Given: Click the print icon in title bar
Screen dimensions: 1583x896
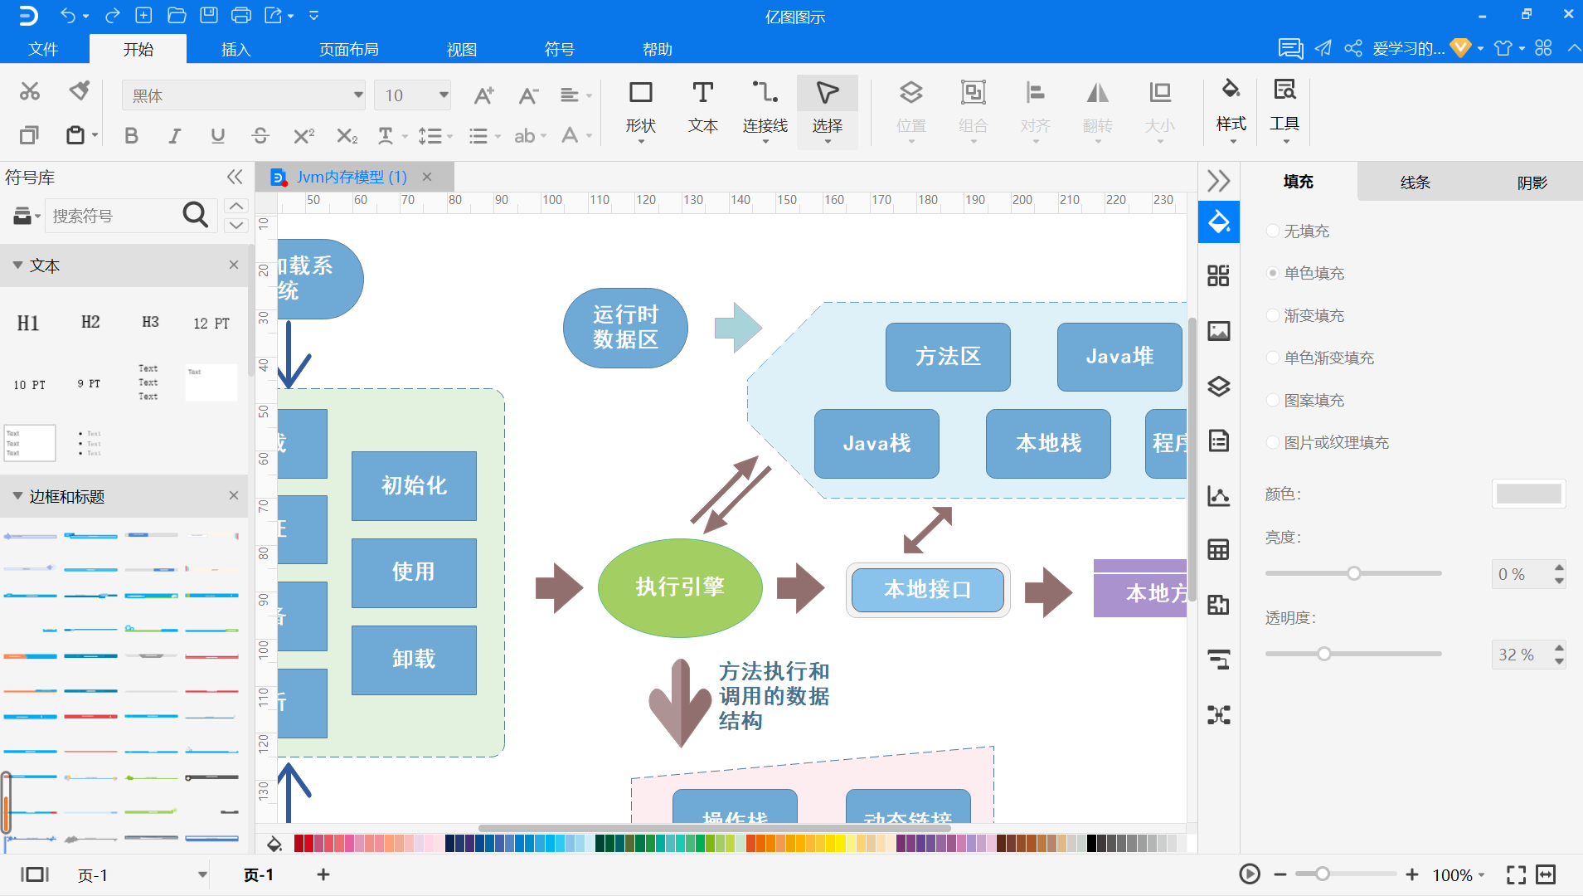Looking at the screenshot, I should coord(241,15).
